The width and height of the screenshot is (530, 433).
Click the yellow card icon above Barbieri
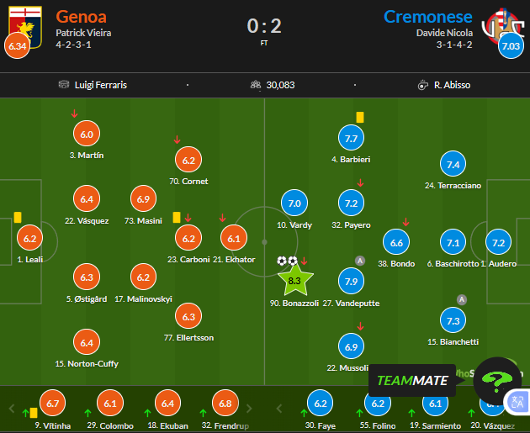tap(359, 119)
